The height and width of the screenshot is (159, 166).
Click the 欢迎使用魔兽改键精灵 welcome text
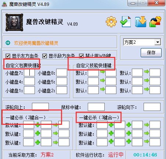click(36, 43)
